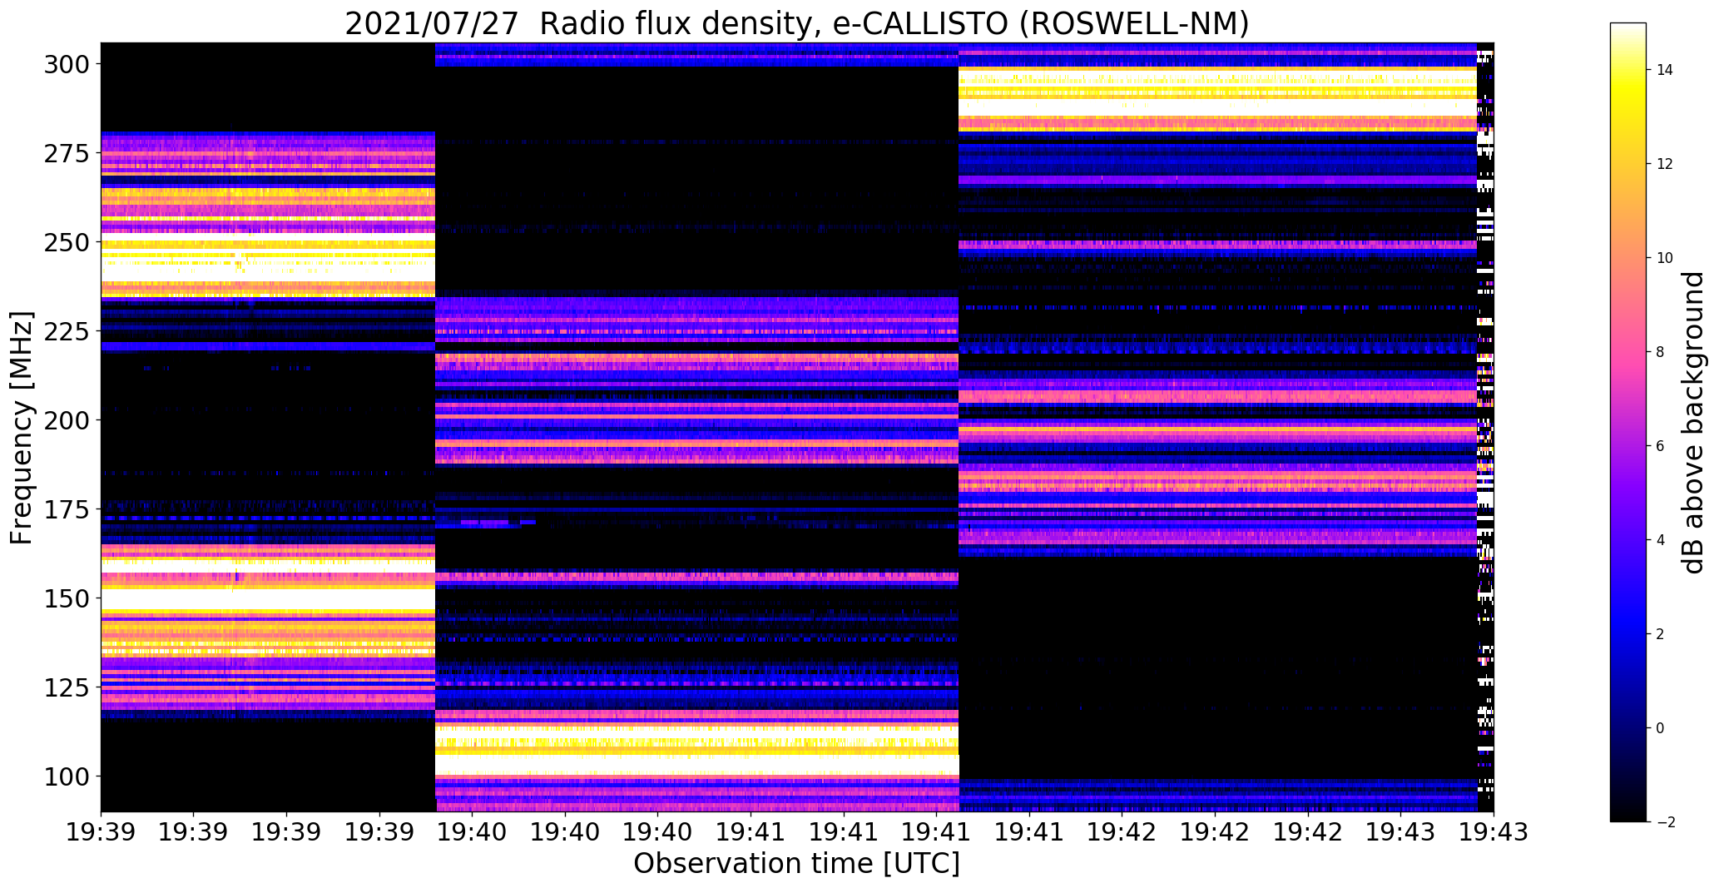
Task: Click the colorbar tick labeled 0
Action: click(x=1660, y=728)
